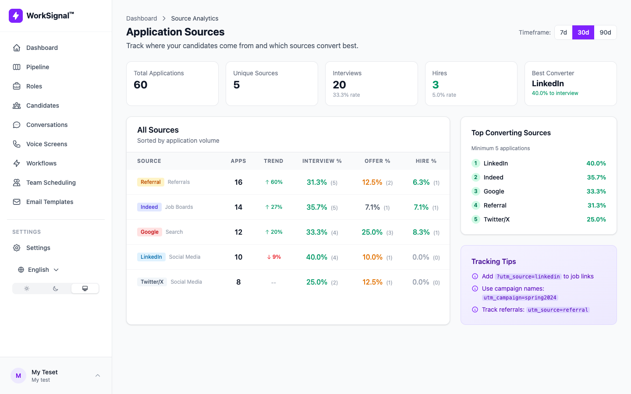Click the Referral source badge in the table
This screenshot has height=394, width=631.
pyautogui.click(x=150, y=182)
